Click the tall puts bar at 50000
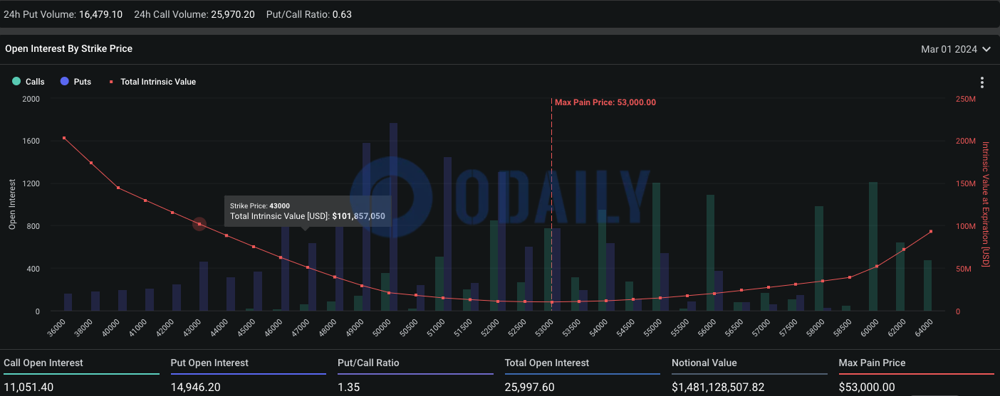The width and height of the screenshot is (1000, 396). [393, 217]
